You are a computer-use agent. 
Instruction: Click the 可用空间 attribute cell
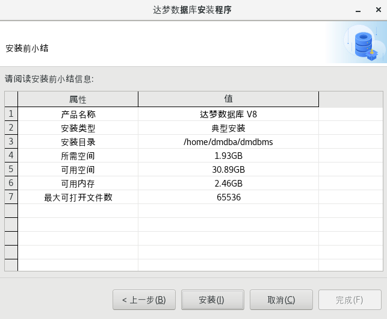click(x=78, y=169)
